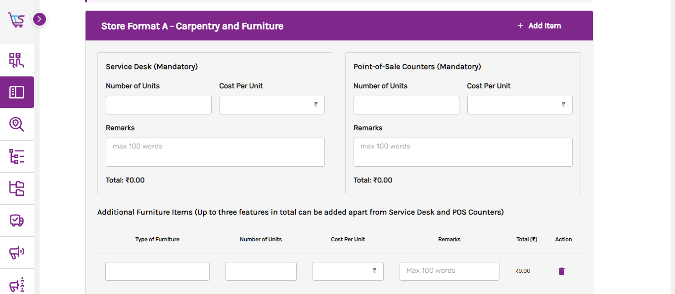Click the shopping cart logo icon

pyautogui.click(x=16, y=20)
